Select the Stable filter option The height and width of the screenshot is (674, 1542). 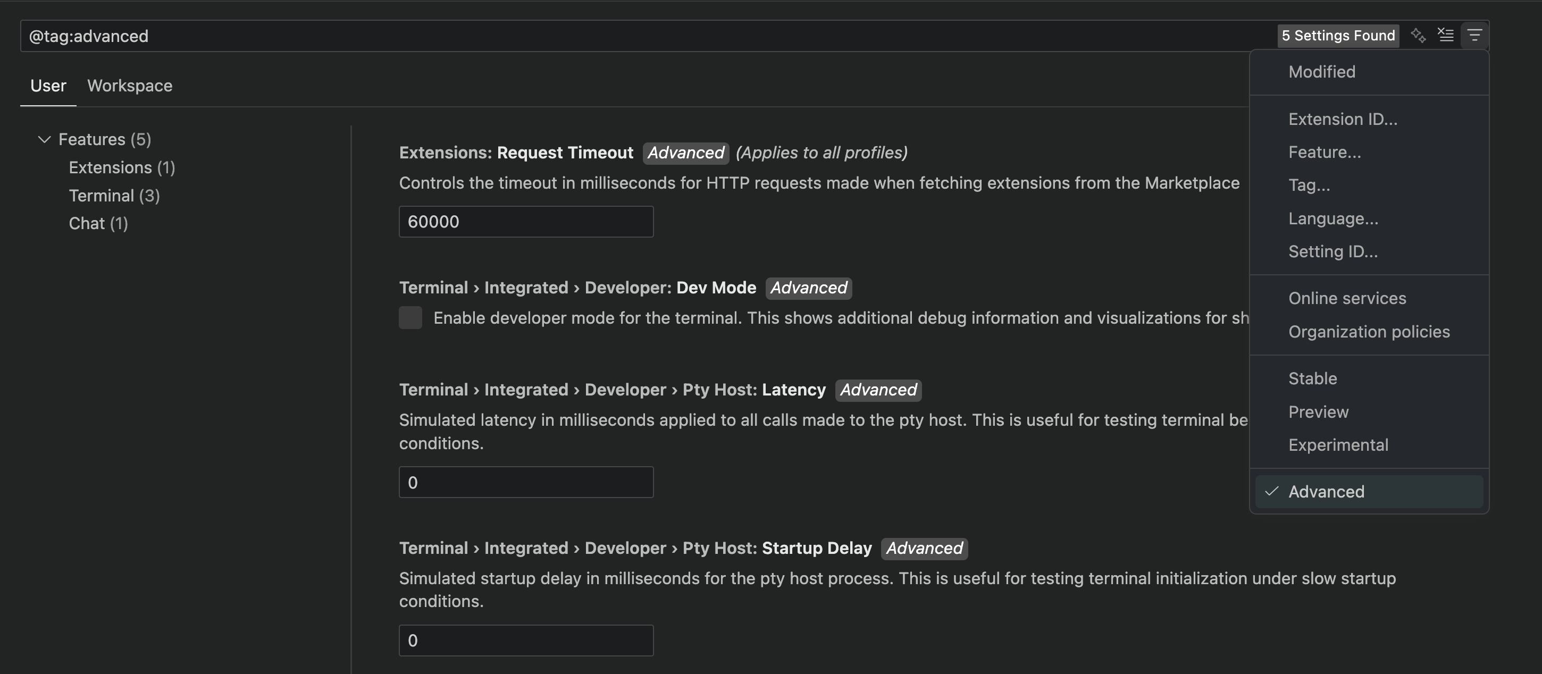tap(1313, 378)
